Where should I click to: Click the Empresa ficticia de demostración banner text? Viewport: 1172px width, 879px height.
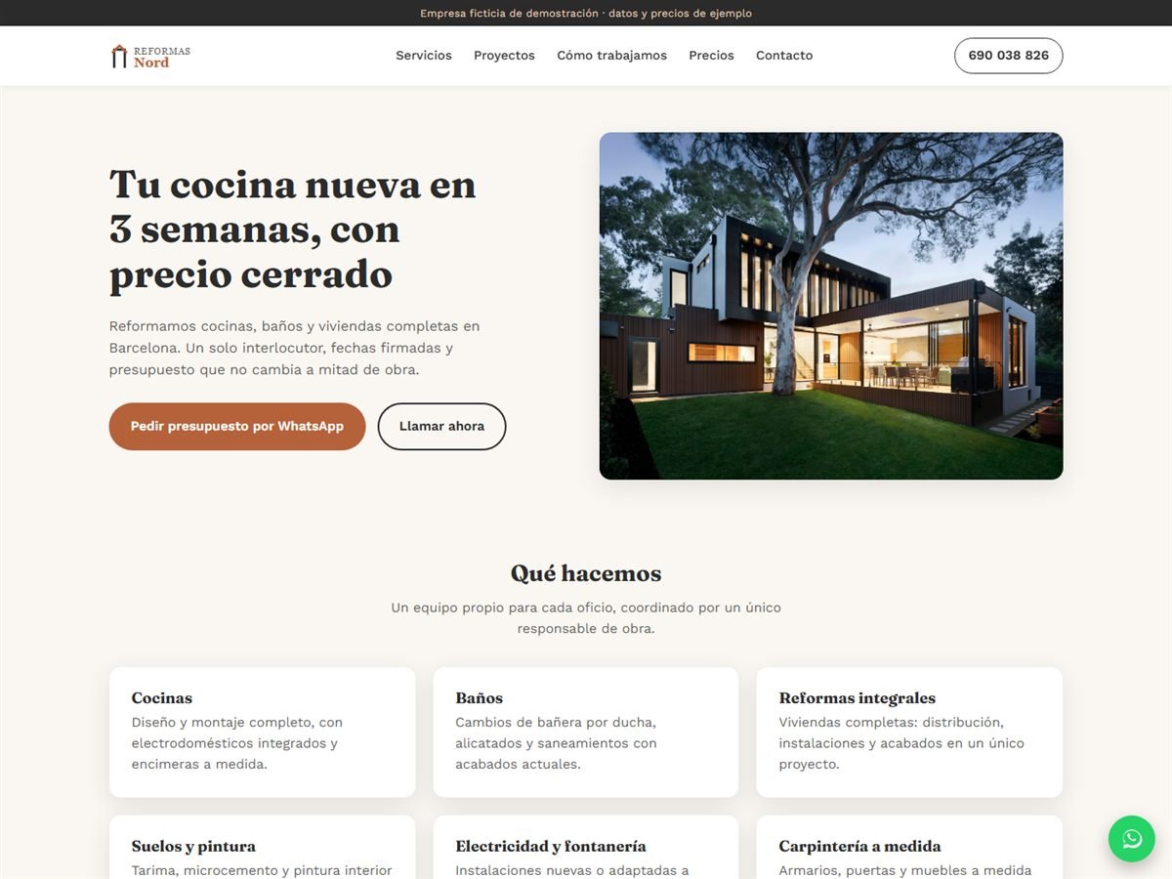586,14
